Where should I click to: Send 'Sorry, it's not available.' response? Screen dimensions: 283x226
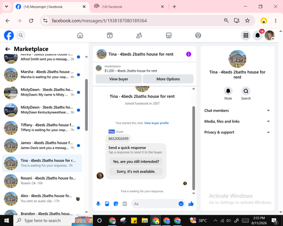tap(136, 172)
